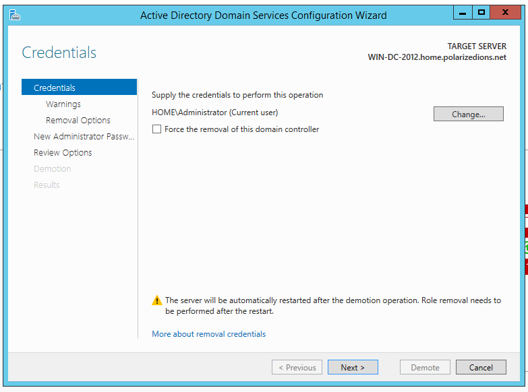This screenshot has height=392, width=528.
Task: Minimize the configuration wizard window
Action: pyautogui.click(x=462, y=12)
